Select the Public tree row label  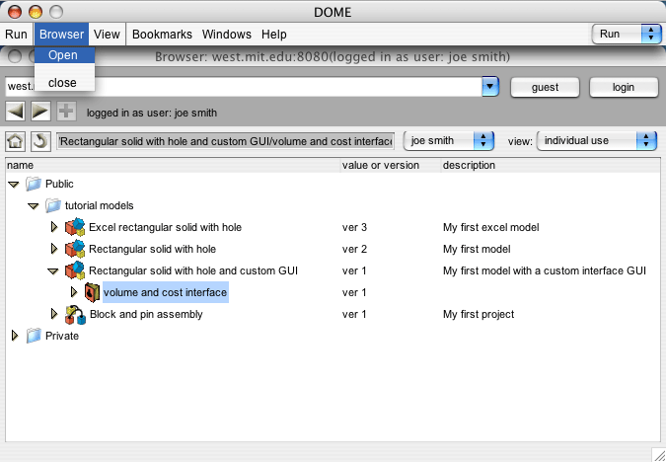pyautogui.click(x=59, y=184)
